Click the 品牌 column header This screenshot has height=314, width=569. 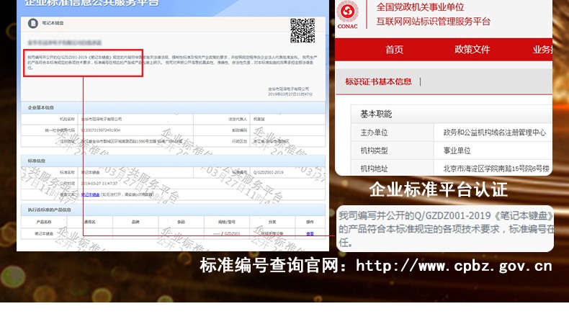pos(135,222)
